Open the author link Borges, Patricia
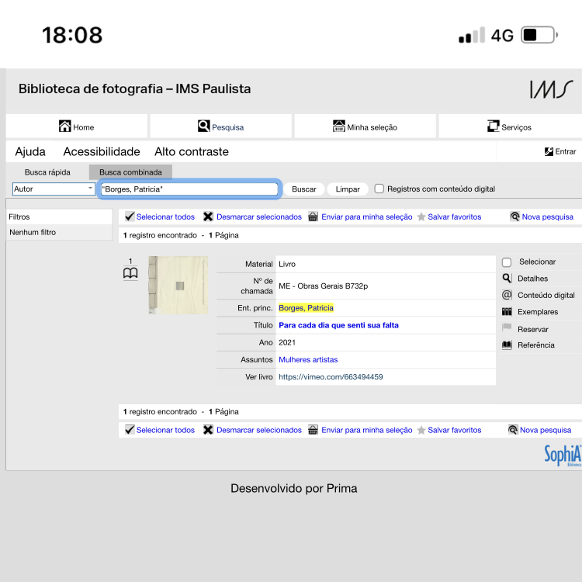The height and width of the screenshot is (582, 582). (x=306, y=308)
